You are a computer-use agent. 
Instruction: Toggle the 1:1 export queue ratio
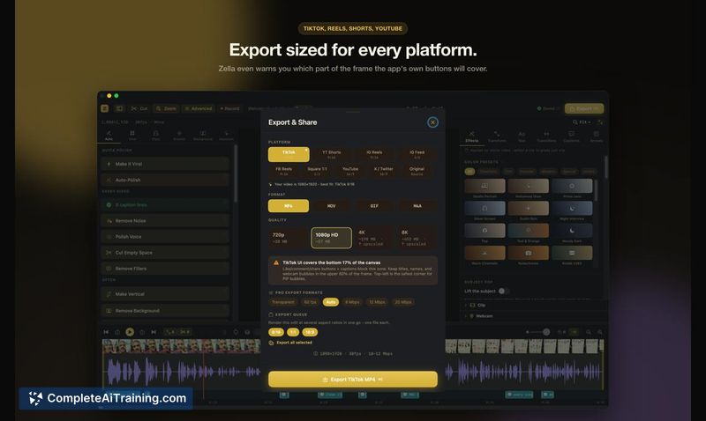(293, 332)
